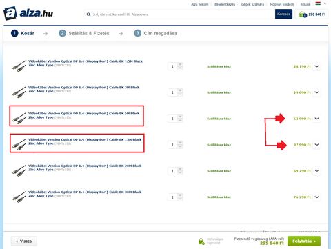This screenshot has height=249, width=331.
Task: Increase quantity of the 20M cable
Action: (180, 169)
